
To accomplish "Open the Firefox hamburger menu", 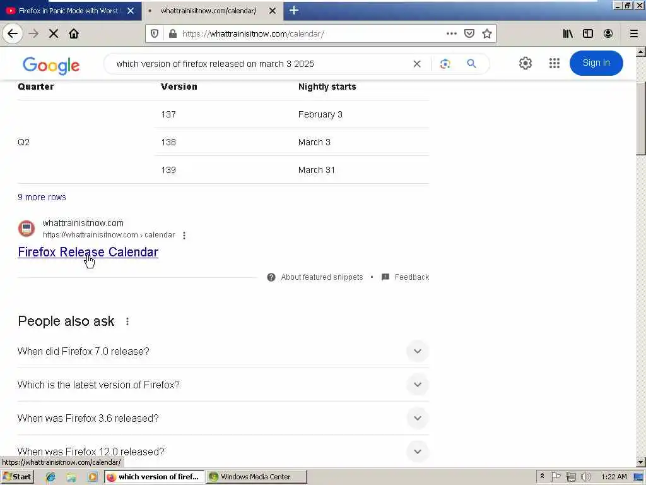I will [634, 33].
